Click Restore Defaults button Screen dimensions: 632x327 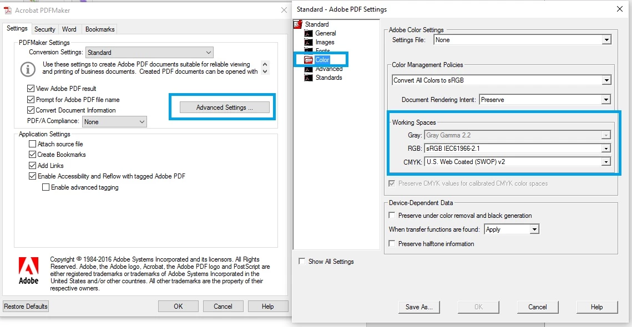pyautogui.click(x=26, y=306)
